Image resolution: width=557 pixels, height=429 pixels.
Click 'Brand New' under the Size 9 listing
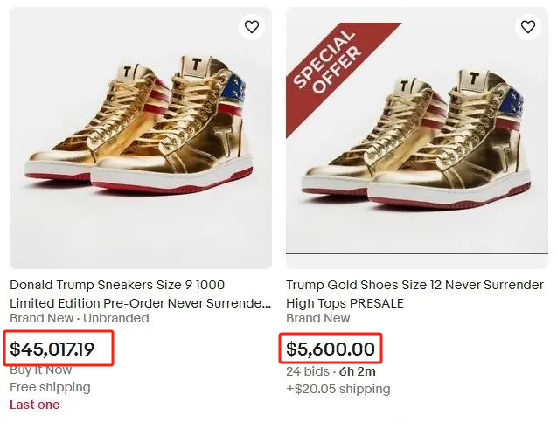(40, 318)
